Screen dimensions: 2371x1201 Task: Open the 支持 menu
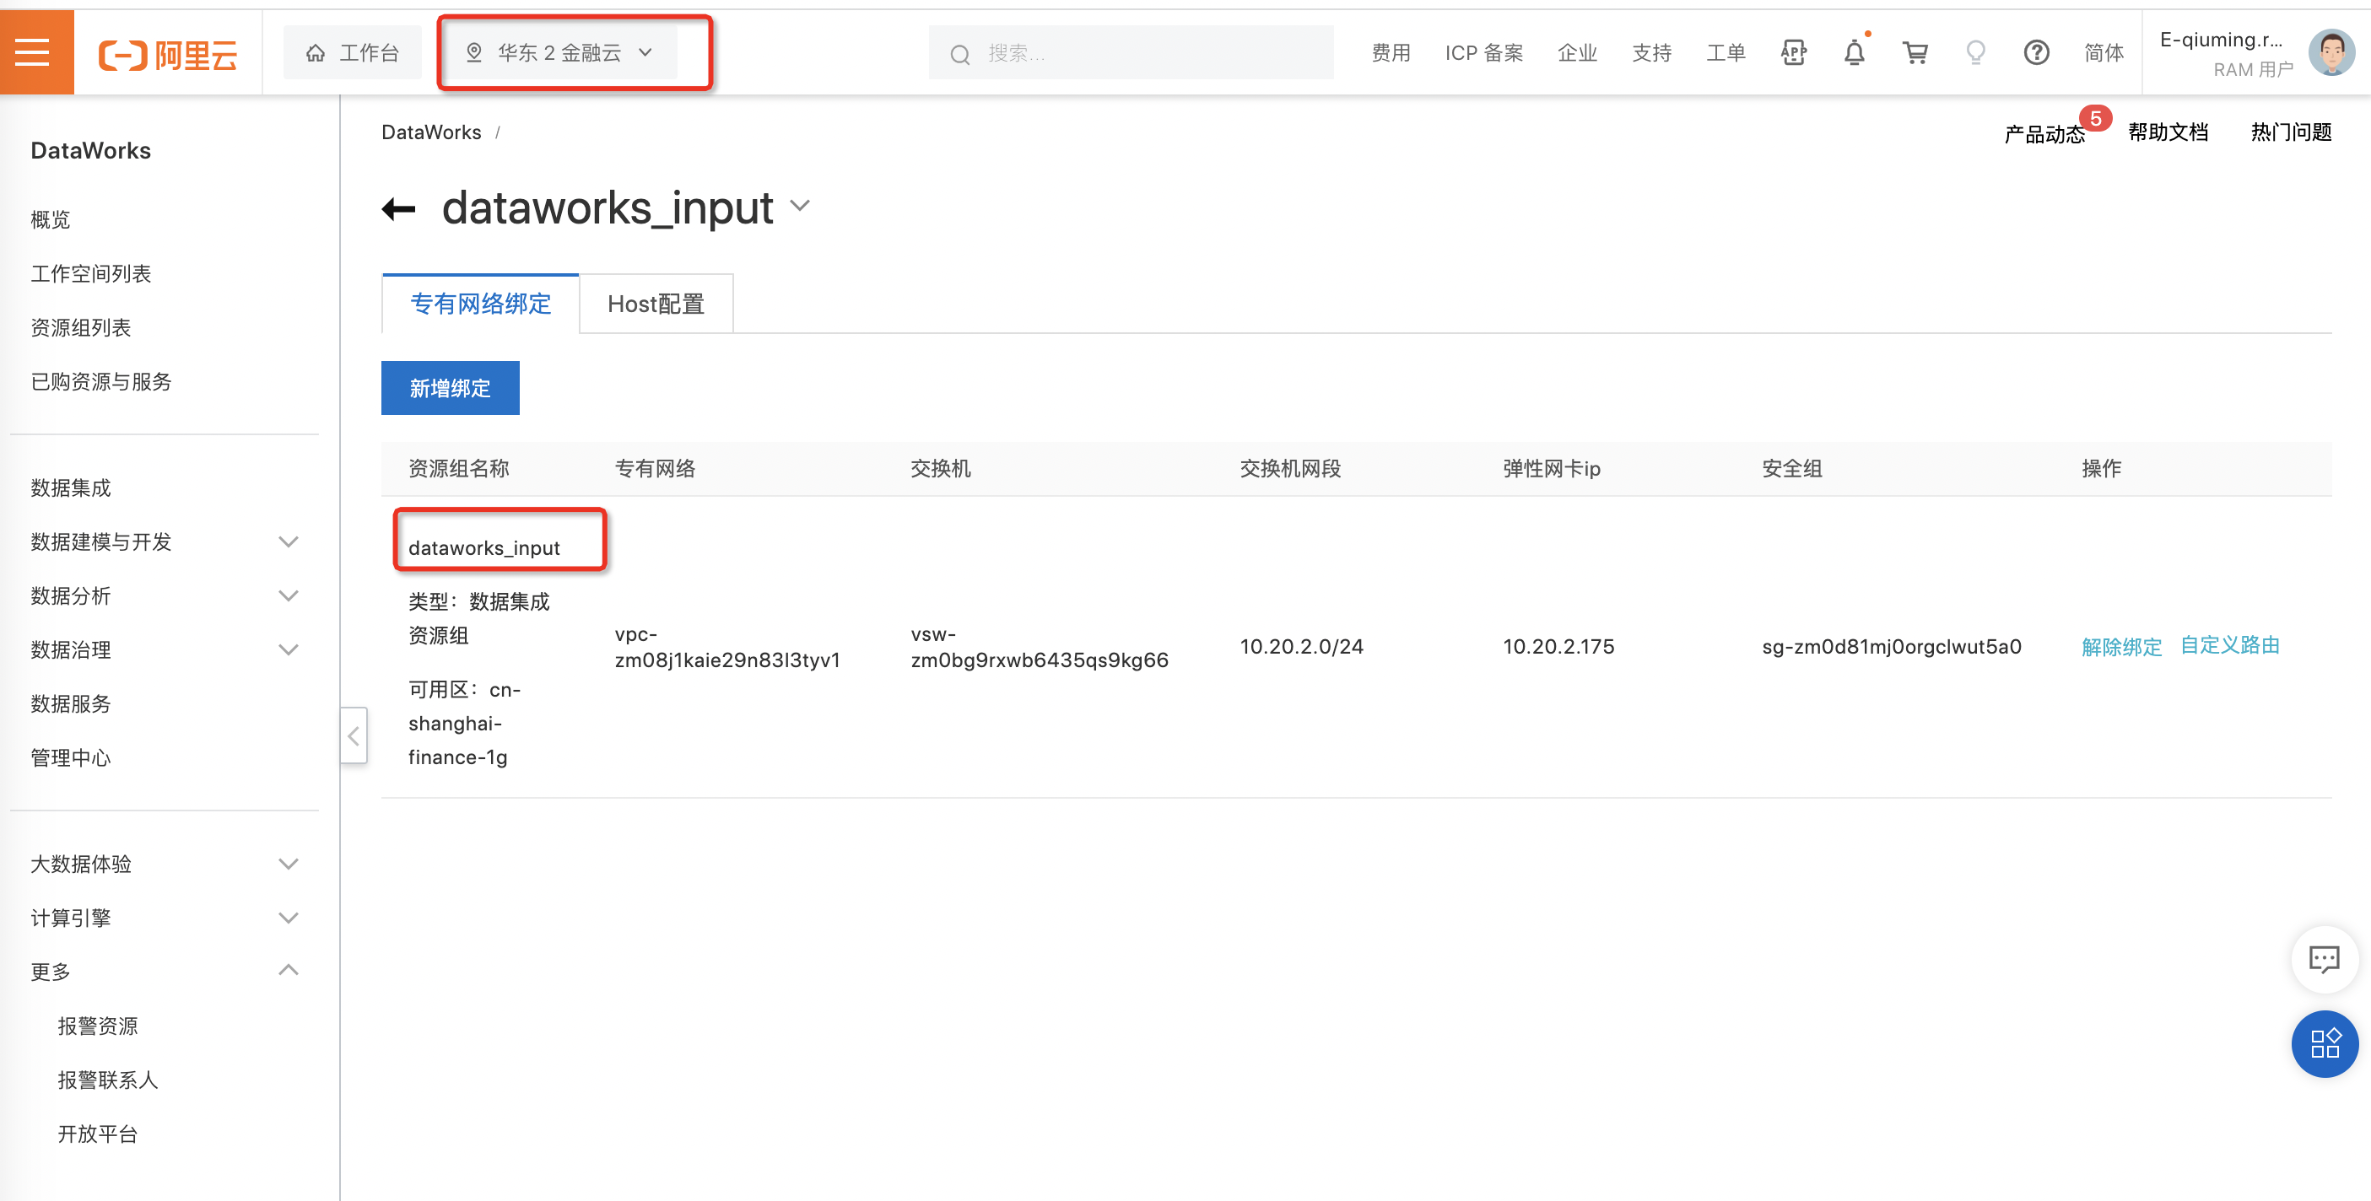(1651, 53)
